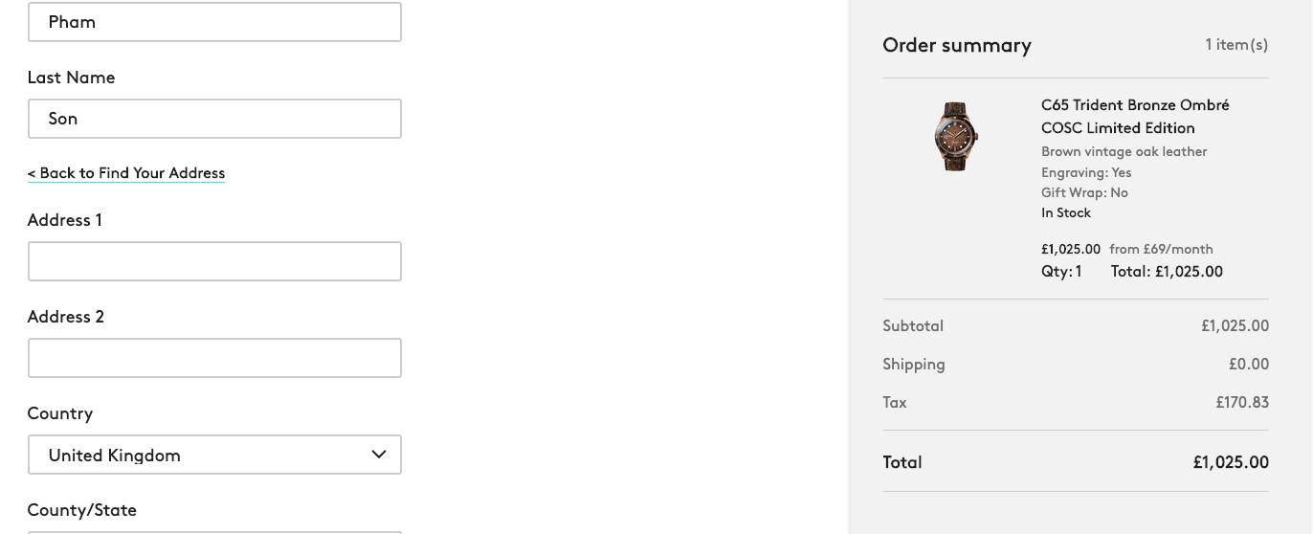1313x534 pixels.
Task: Click the Order summary heading
Action: click(957, 45)
